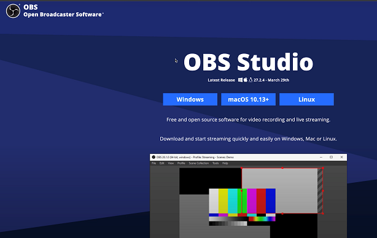Screen dimensions: 377x238
Task: Download OBS Studio for macOS 10.13+
Action: click(249, 99)
